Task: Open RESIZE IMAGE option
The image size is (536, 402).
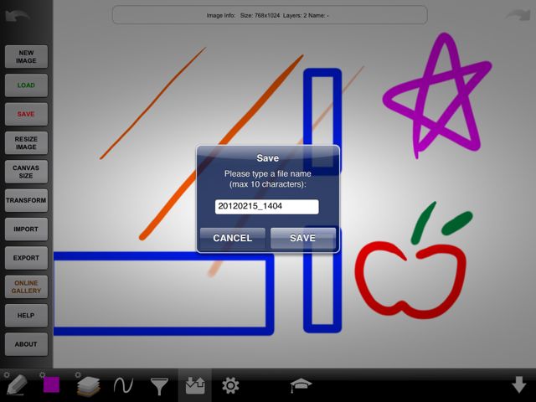Action: tap(26, 143)
